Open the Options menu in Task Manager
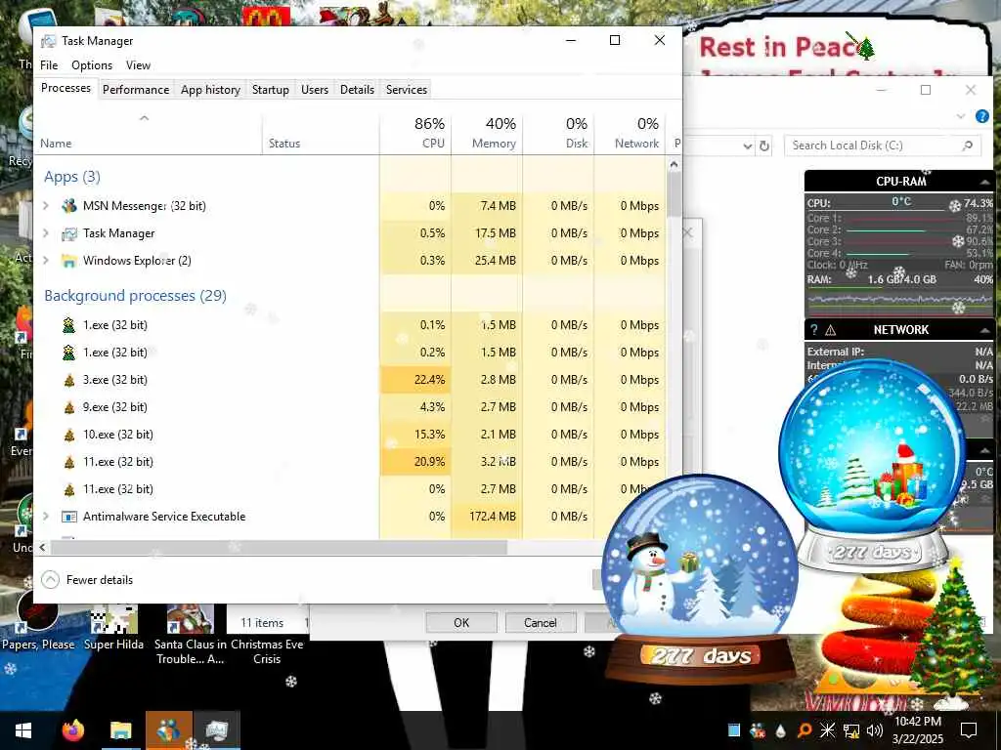1001x750 pixels. 92,65
